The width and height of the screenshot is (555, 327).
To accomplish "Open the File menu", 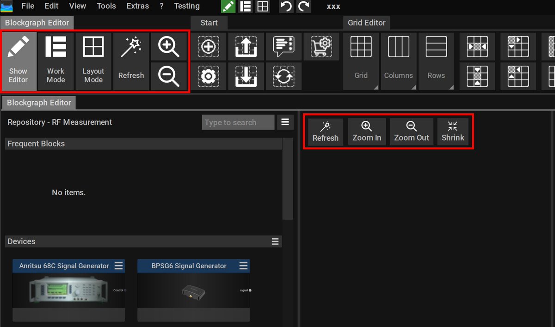I will pyautogui.click(x=28, y=6).
